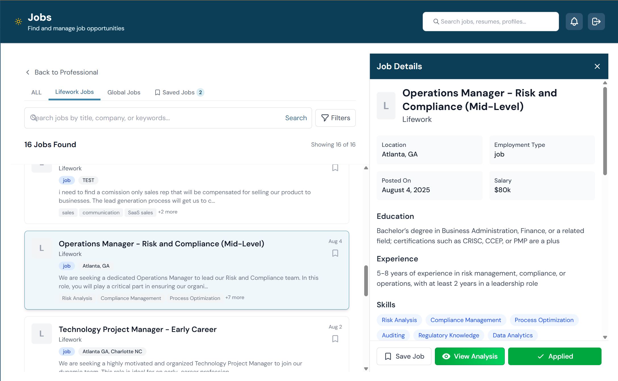Click the Save Job button
This screenshot has height=381, width=618.
pyautogui.click(x=404, y=356)
